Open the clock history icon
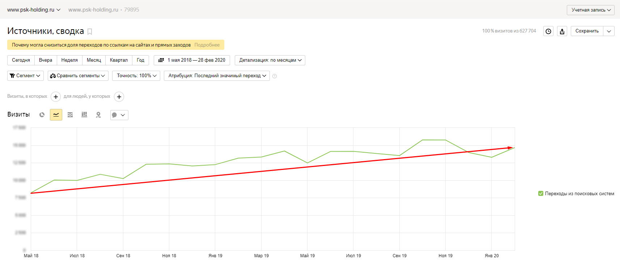 548,31
